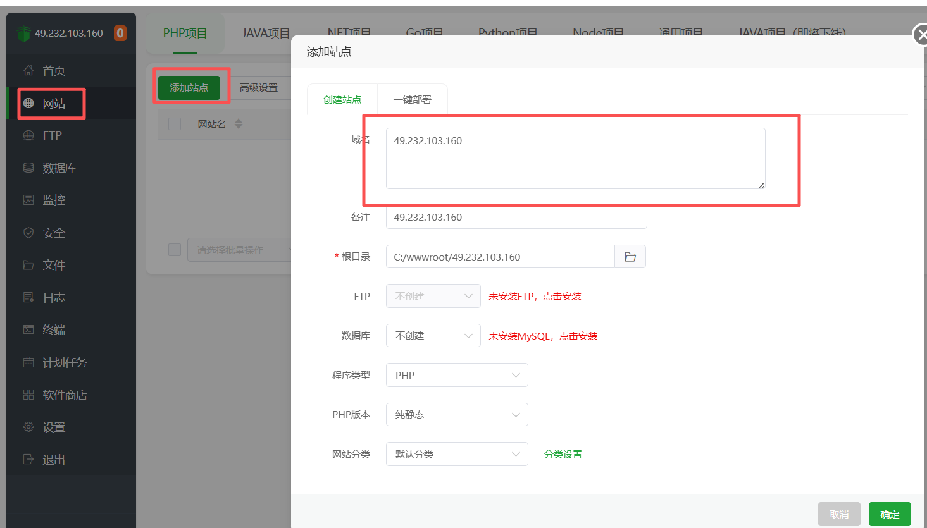Open the 网站分类 dropdown showing 默认分类
927x528 pixels.
coord(456,454)
